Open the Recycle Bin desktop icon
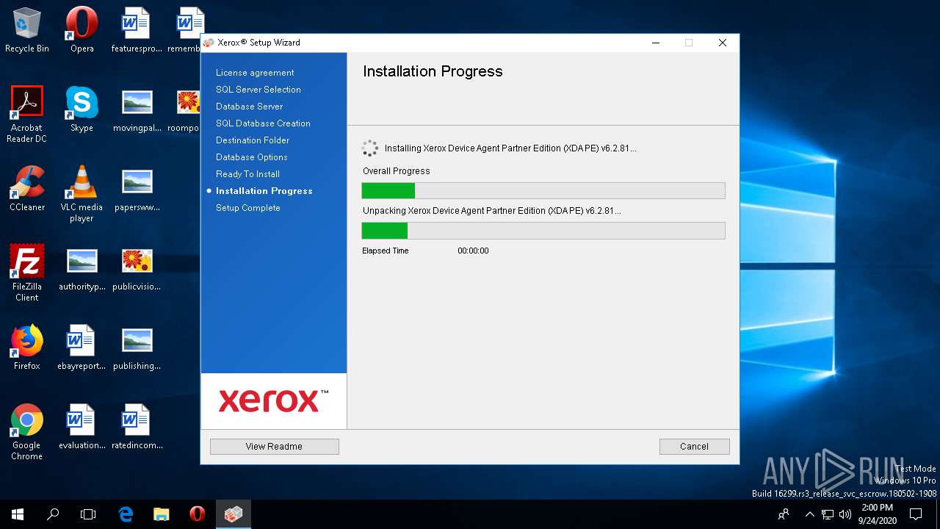The image size is (940, 529). pos(27,30)
